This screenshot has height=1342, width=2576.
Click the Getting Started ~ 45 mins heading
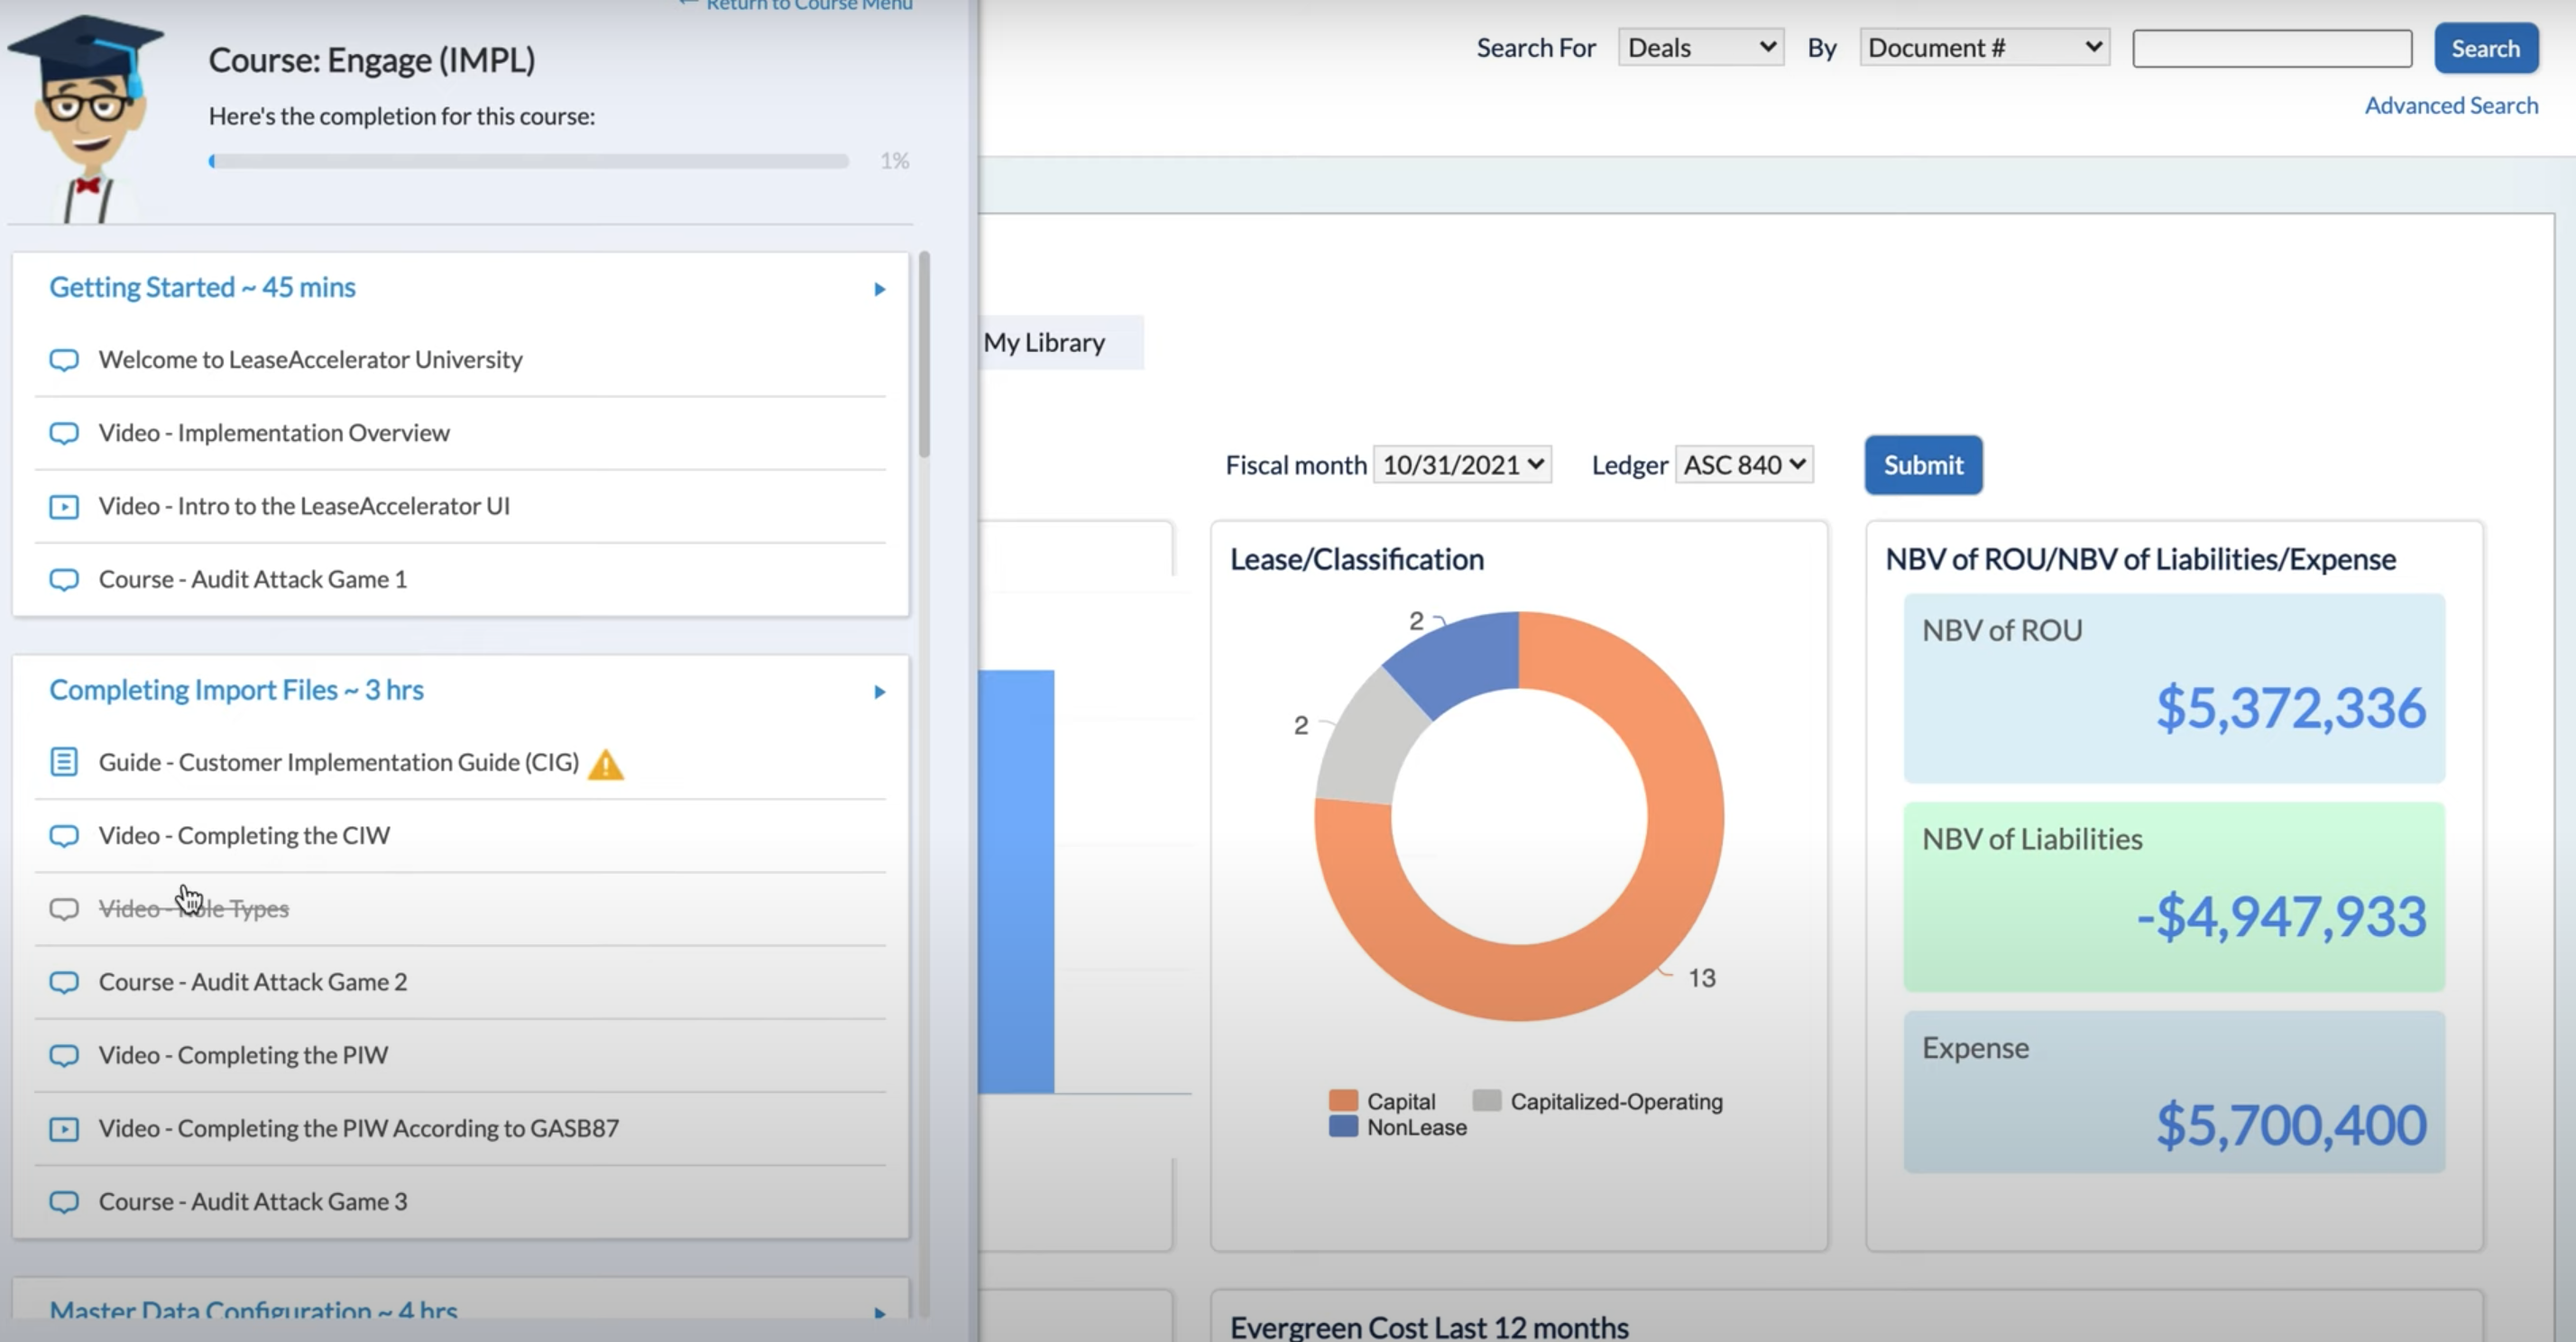click(202, 288)
